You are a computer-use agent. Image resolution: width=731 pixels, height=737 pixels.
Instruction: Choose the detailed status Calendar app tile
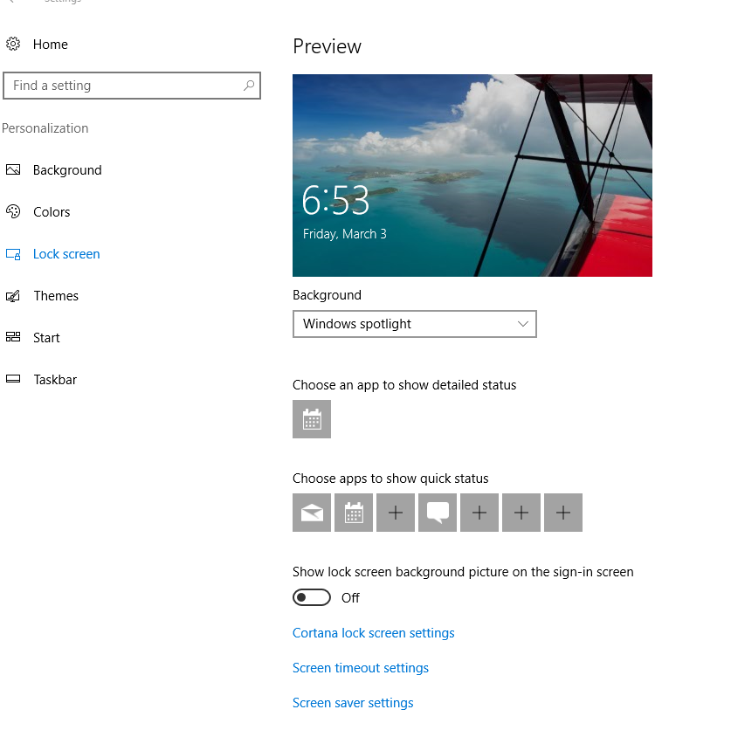coord(312,419)
